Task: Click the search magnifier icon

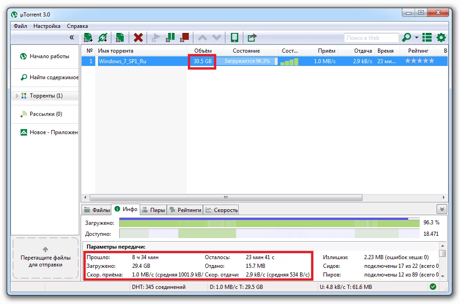Action: click(x=406, y=38)
